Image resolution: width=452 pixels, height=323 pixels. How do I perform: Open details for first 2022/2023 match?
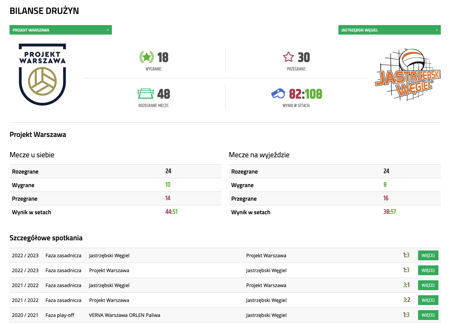tap(428, 256)
